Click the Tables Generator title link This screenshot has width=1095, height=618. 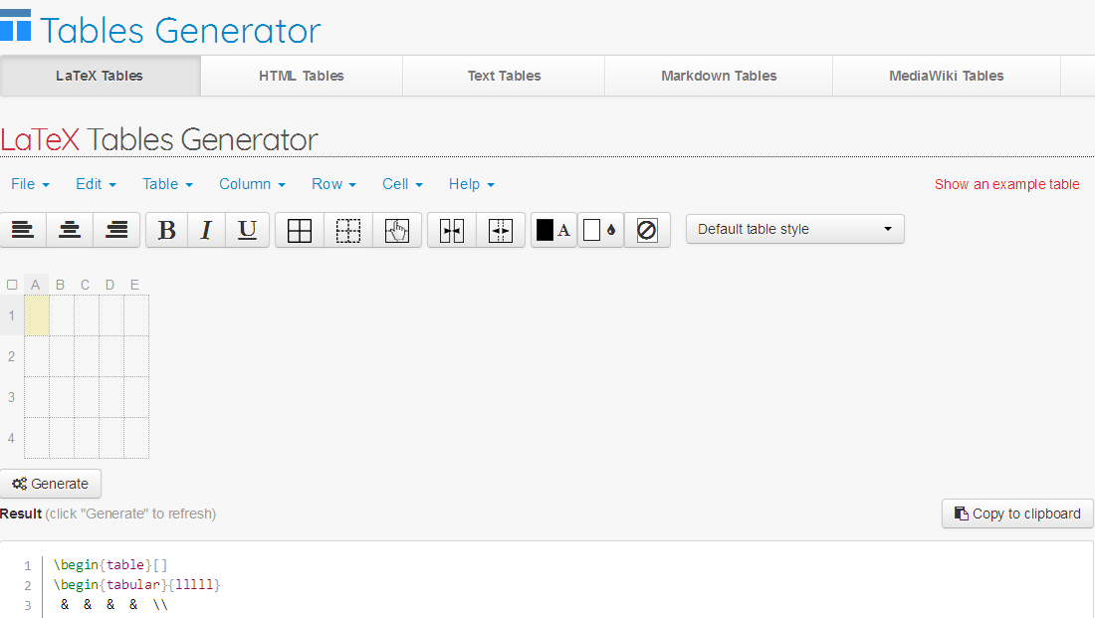click(180, 31)
